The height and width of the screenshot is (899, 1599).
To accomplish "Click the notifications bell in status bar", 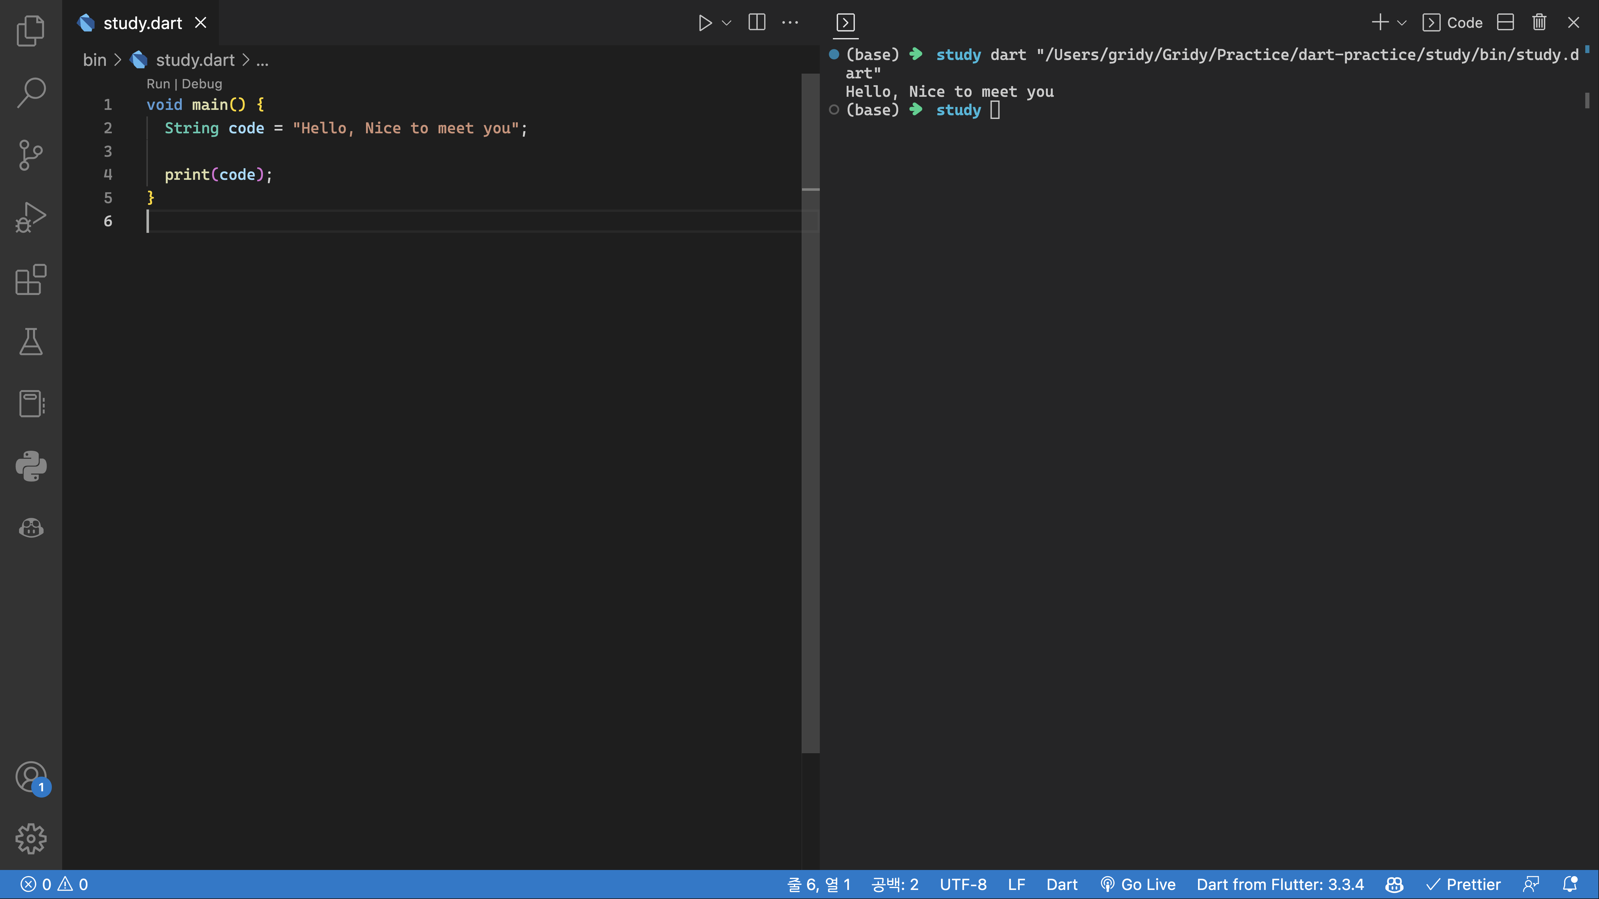I will tap(1569, 884).
